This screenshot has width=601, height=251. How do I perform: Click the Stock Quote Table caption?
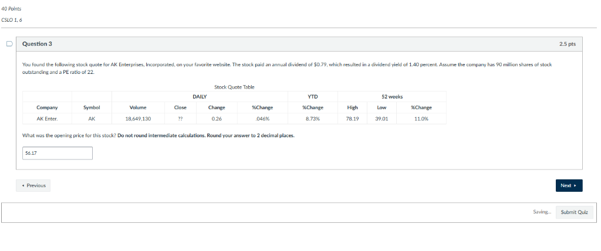[234, 87]
